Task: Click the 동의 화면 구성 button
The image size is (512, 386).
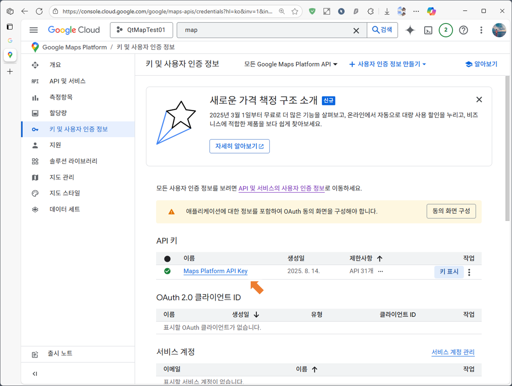Action: 451,211
